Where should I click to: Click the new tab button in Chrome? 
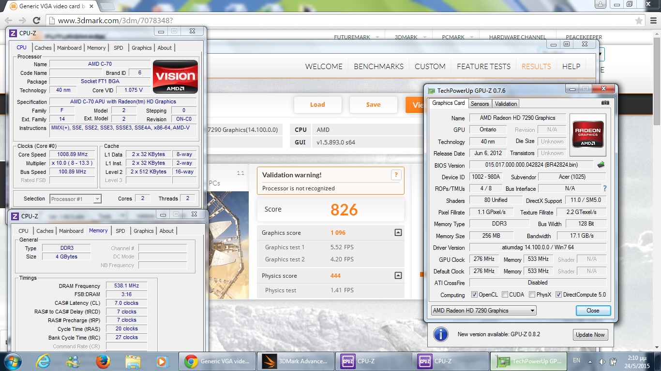(107, 6)
